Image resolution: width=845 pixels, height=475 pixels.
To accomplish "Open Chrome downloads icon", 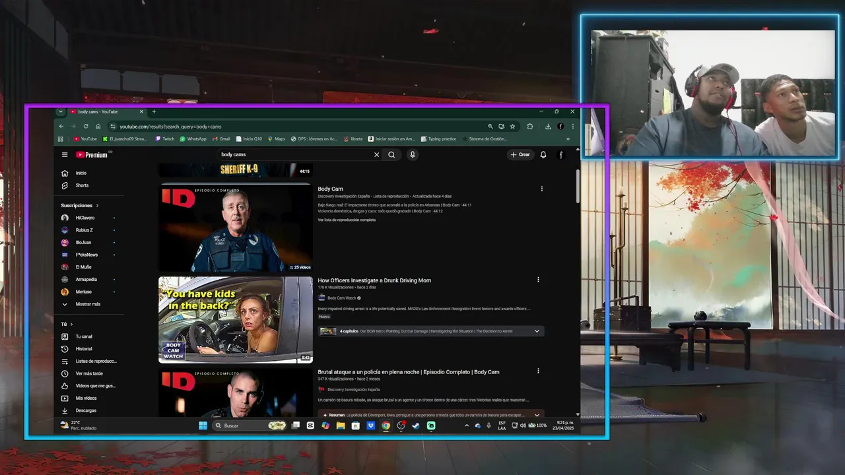I will (549, 126).
